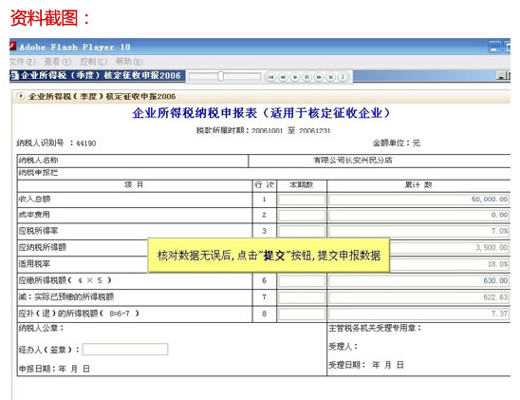The image size is (520, 400).
Task: Click the 申报日期 年月日 text
Action: point(54,369)
